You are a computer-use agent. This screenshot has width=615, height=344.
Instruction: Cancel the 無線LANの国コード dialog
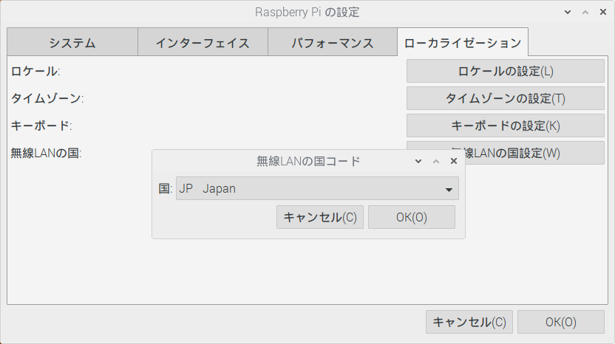pyautogui.click(x=320, y=217)
